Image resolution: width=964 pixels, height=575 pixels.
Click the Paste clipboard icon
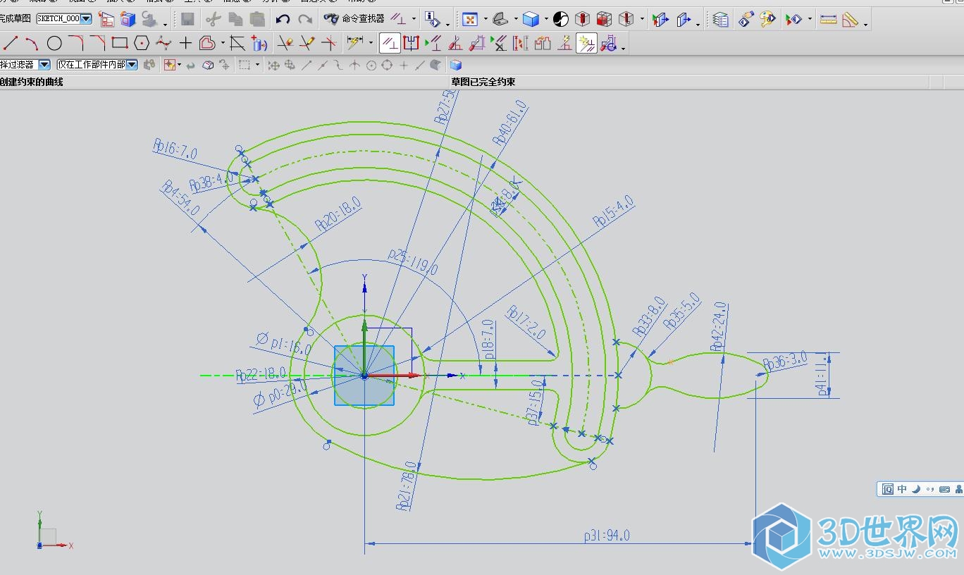[257, 20]
